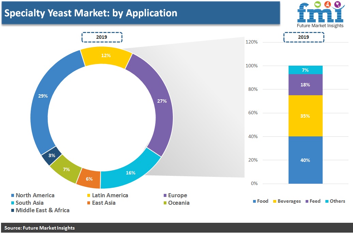Select the 12% Latin America donut segment
Screen dimensions: 353x234
106,56
